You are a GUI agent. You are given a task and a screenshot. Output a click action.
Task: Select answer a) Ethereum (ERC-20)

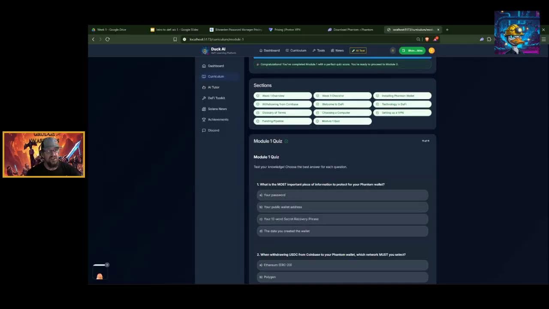pyautogui.click(x=342, y=265)
